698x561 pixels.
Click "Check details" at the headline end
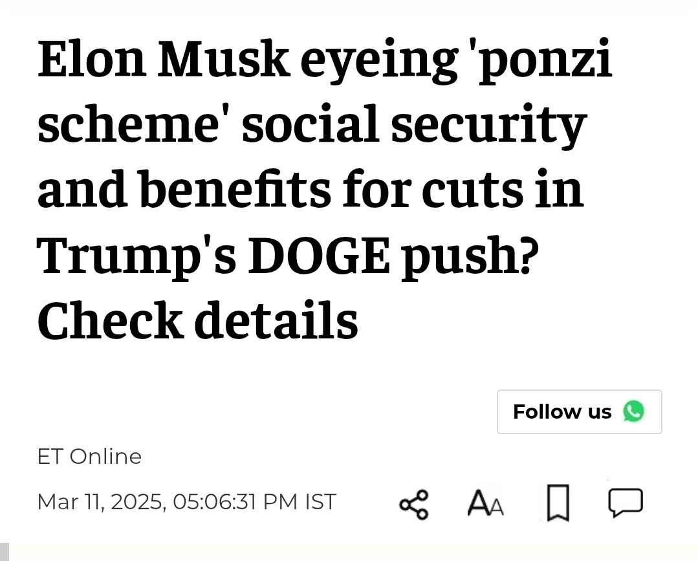click(197, 322)
